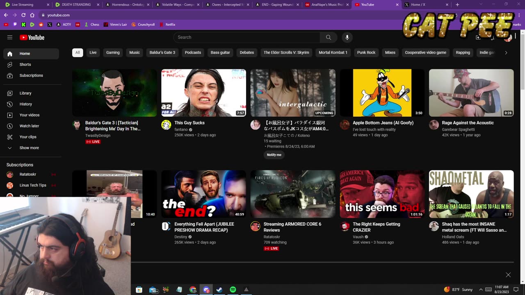
Task: Open the Goofy video thumbnail
Action: (x=382, y=93)
